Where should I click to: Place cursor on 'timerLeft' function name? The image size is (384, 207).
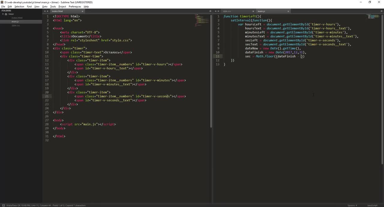(x=248, y=16)
